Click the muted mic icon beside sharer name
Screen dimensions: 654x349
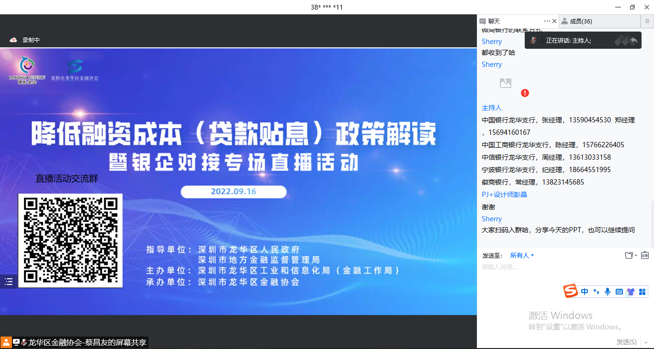coord(24,342)
